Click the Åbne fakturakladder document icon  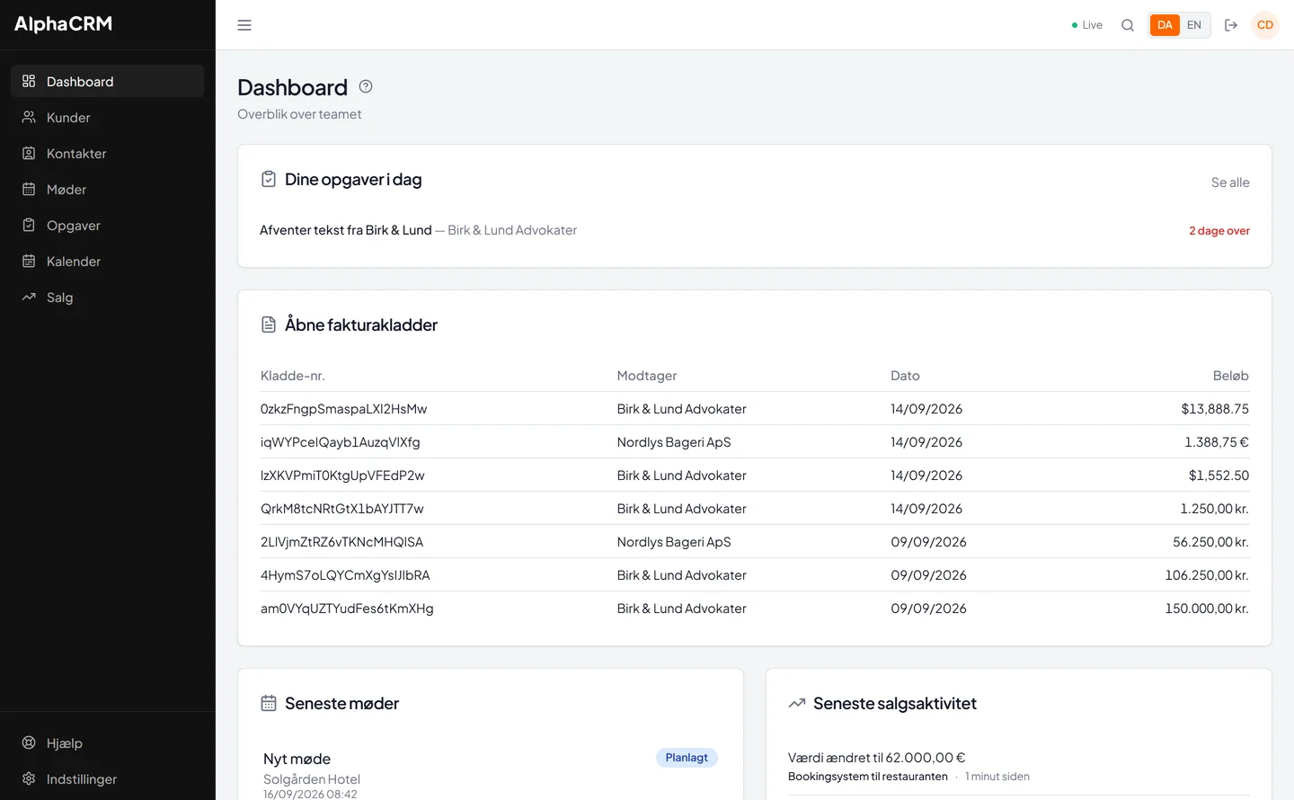269,324
